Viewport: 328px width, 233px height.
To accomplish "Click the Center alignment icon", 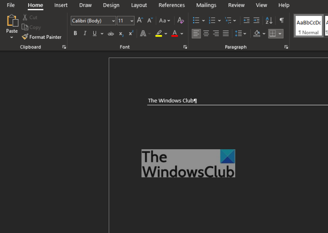I will pyautogui.click(x=206, y=34).
